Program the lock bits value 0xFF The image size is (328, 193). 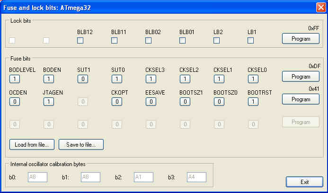[301, 39]
